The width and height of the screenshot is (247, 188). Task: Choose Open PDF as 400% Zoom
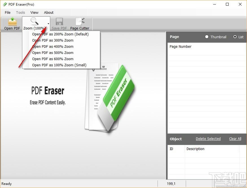53,47
